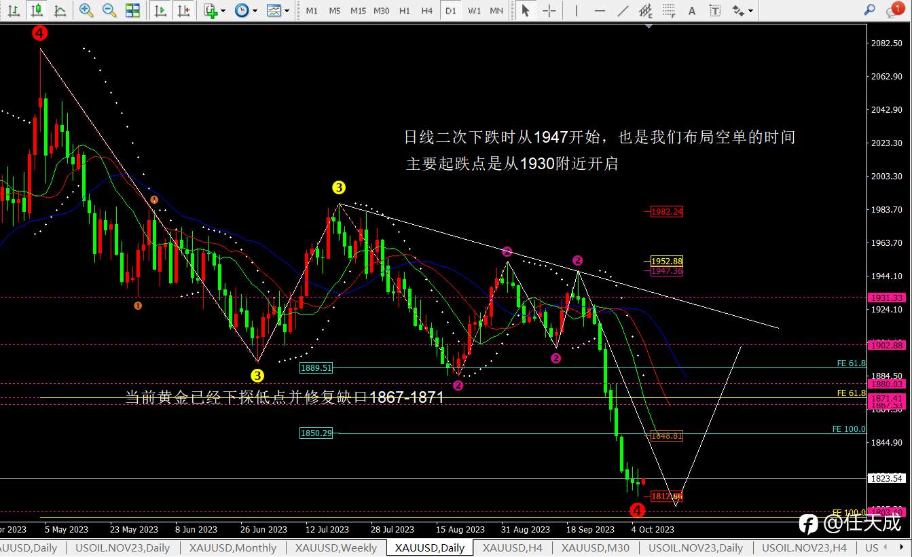Select the Fibonacci retracement tool

[x=669, y=10]
